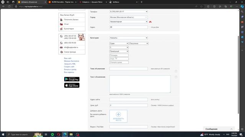
Task: Click help icon beside Тема объявления
Action: 176,71
